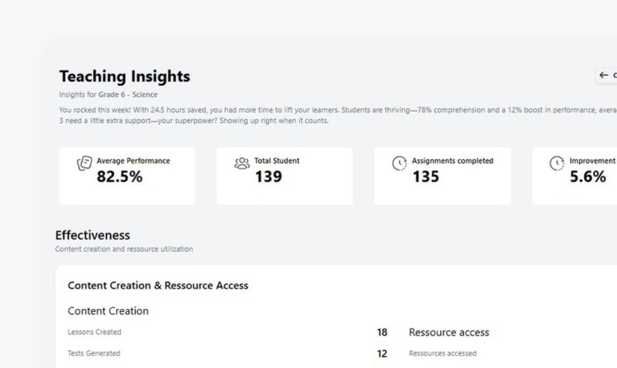The image size is (617, 368).
Task: Expand the Content Creation subsection
Action: pos(108,311)
